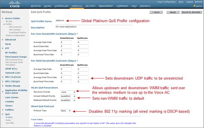Open Country sidebar link
The width and height of the screenshot is (204, 128).
(9, 102)
